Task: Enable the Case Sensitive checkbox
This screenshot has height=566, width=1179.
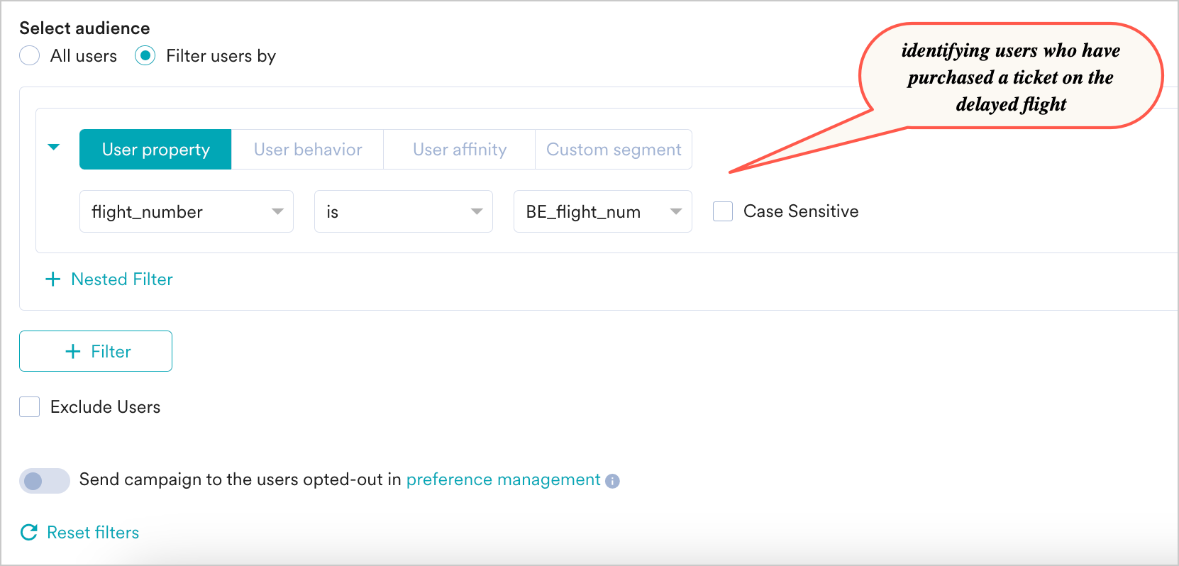Action: click(723, 211)
